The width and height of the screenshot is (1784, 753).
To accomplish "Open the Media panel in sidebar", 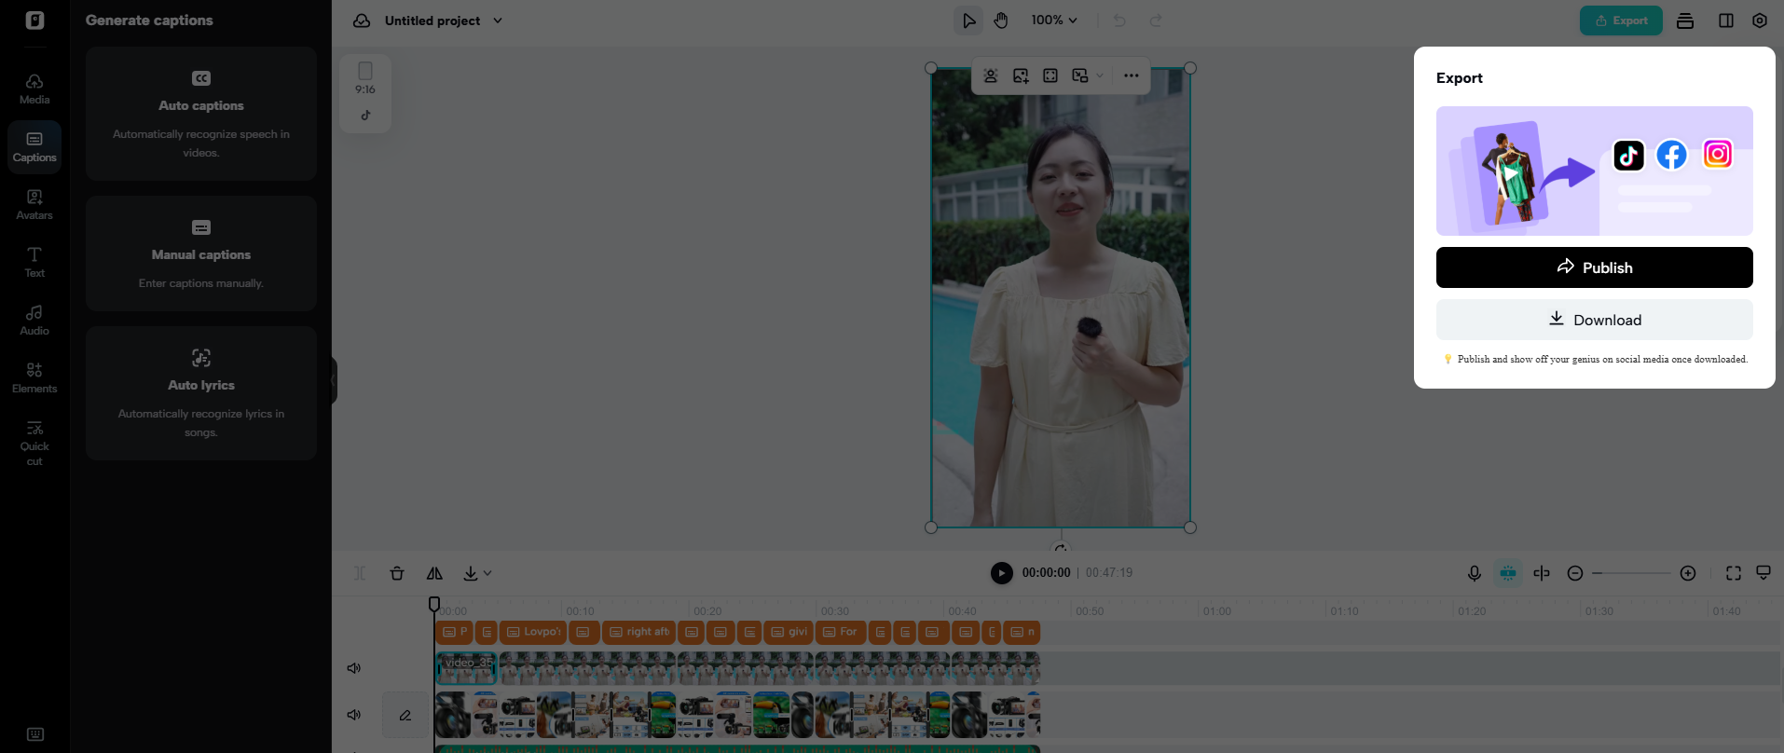I will click(34, 89).
